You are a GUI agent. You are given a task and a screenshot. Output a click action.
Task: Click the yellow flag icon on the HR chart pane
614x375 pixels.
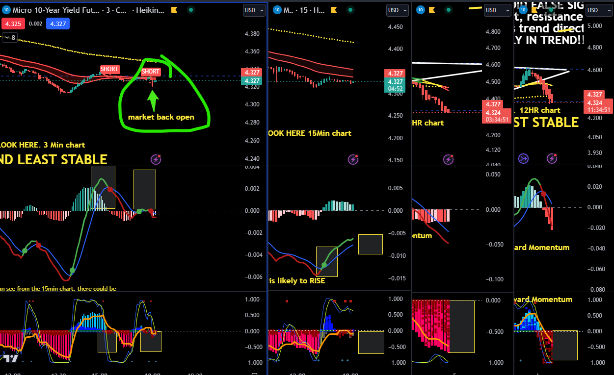[x=432, y=10]
